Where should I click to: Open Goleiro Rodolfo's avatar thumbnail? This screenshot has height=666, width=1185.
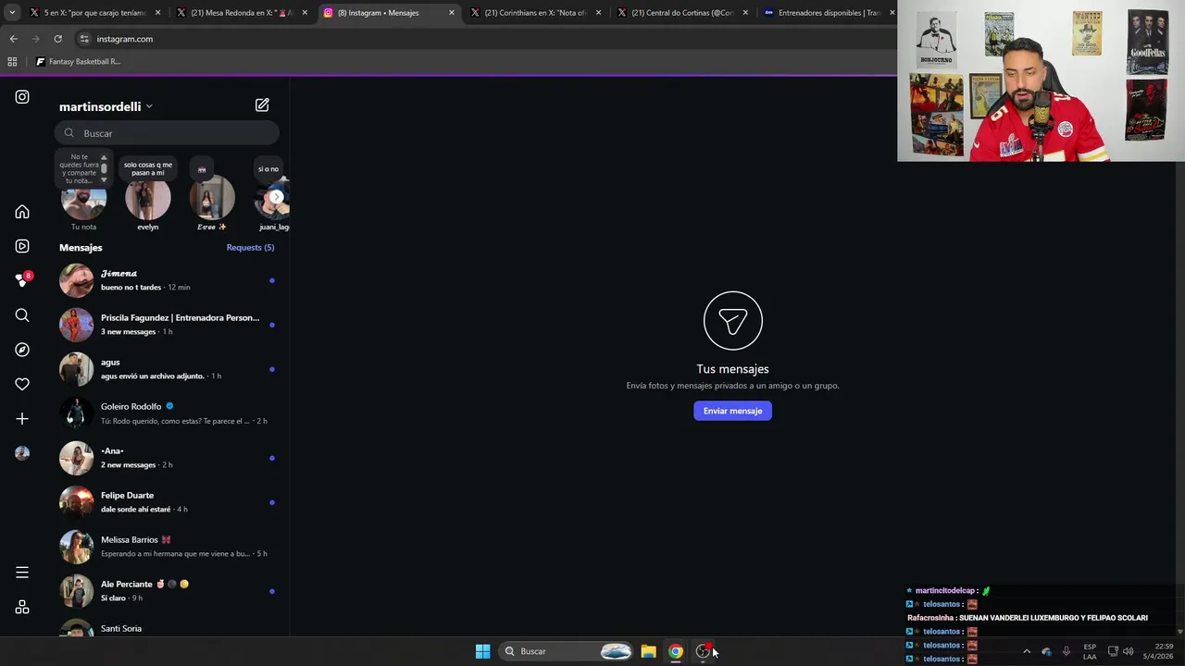[77, 413]
